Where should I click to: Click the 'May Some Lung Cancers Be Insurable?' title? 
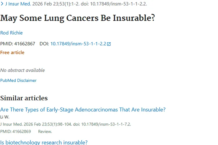click(x=78, y=18)
